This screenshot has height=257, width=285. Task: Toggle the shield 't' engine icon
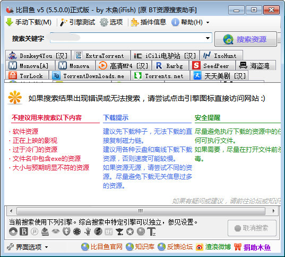(x=66, y=232)
